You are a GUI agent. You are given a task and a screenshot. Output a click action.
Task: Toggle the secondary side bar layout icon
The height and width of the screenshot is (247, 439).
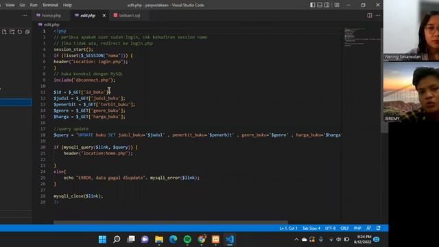click(327, 5)
